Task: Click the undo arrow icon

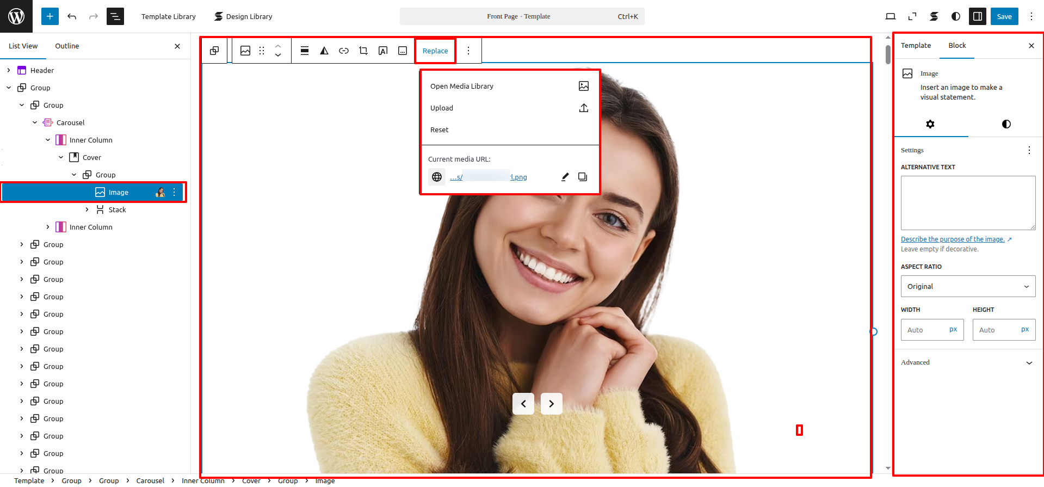Action: pyautogui.click(x=72, y=16)
